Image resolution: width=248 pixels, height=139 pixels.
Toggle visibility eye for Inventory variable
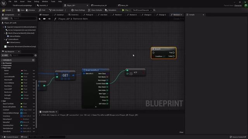(34, 116)
